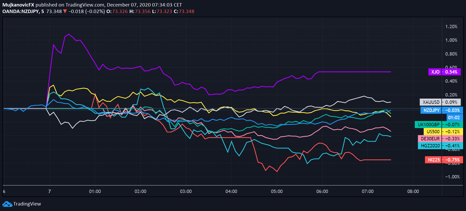The image size is (466, 211).
Task: Select the XAUUSD symbol label
Action: coord(431,102)
